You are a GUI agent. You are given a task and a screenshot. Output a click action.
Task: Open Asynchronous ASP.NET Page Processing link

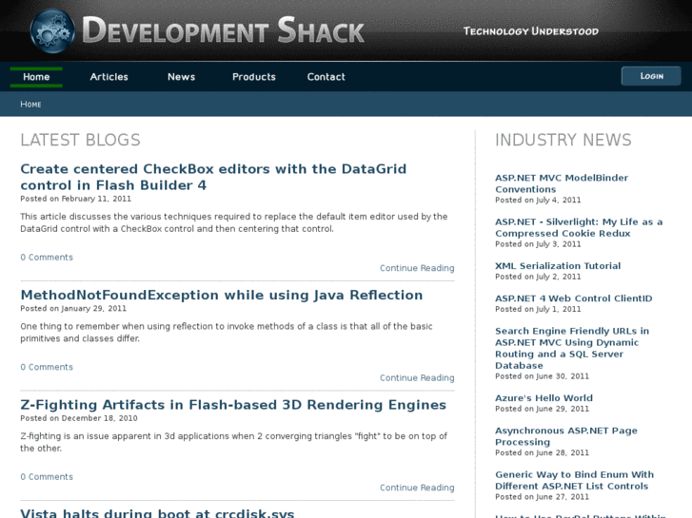[x=566, y=436]
